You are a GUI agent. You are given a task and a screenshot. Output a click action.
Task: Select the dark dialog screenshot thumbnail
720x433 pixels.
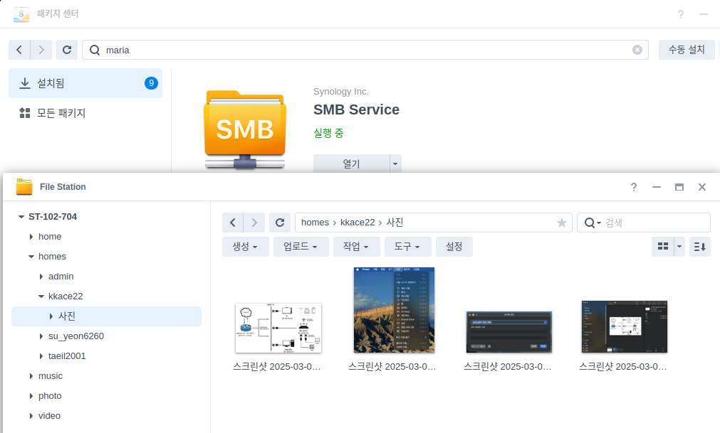(508, 332)
